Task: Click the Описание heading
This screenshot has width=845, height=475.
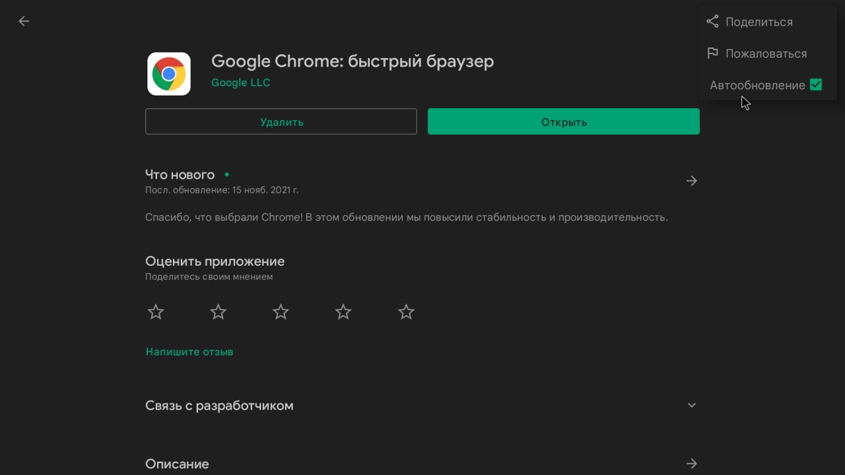Action: [177, 464]
